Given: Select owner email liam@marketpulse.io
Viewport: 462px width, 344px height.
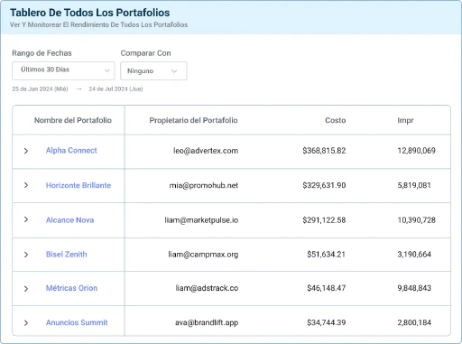Looking at the screenshot, I should [x=201, y=220].
